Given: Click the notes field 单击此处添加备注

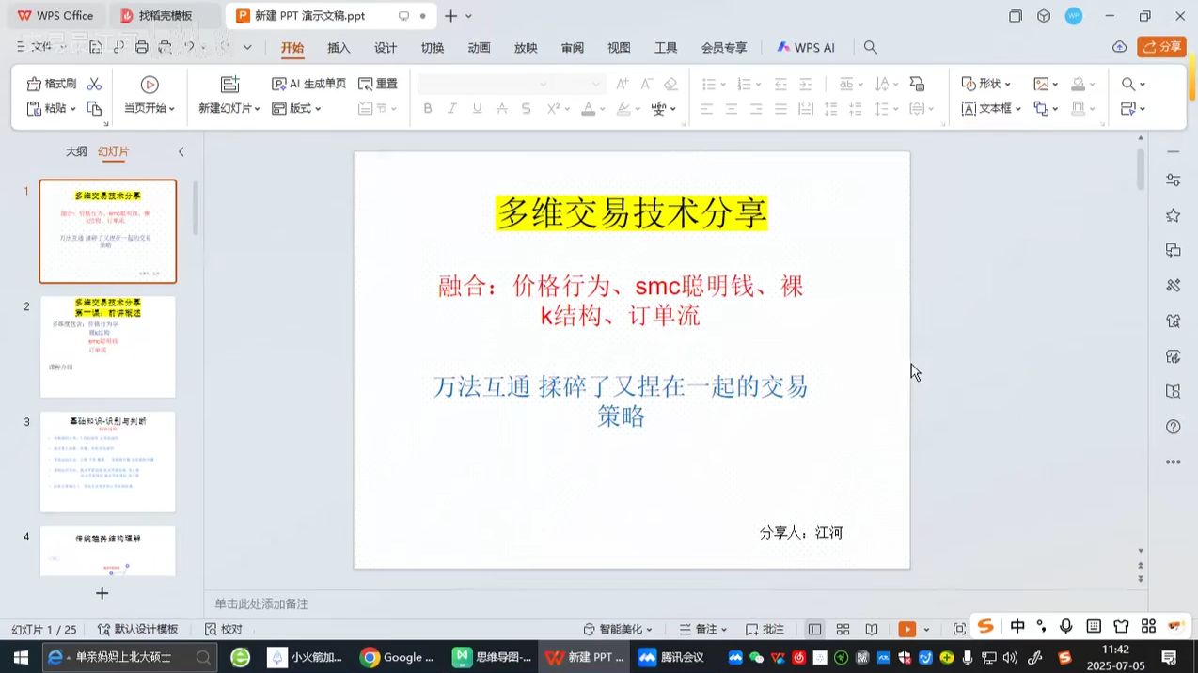Looking at the screenshot, I should (261, 604).
